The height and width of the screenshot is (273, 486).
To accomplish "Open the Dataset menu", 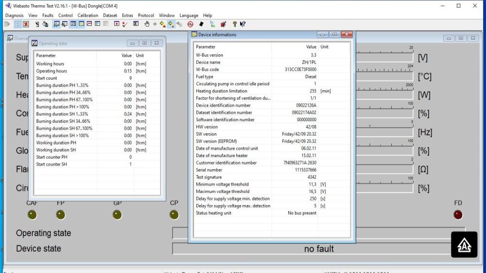I will [x=110, y=16].
